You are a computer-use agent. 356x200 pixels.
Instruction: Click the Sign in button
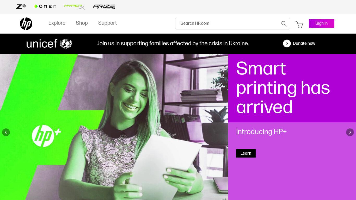tap(322, 23)
